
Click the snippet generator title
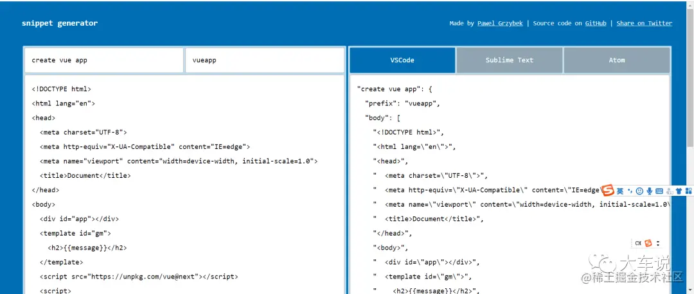pyautogui.click(x=60, y=24)
